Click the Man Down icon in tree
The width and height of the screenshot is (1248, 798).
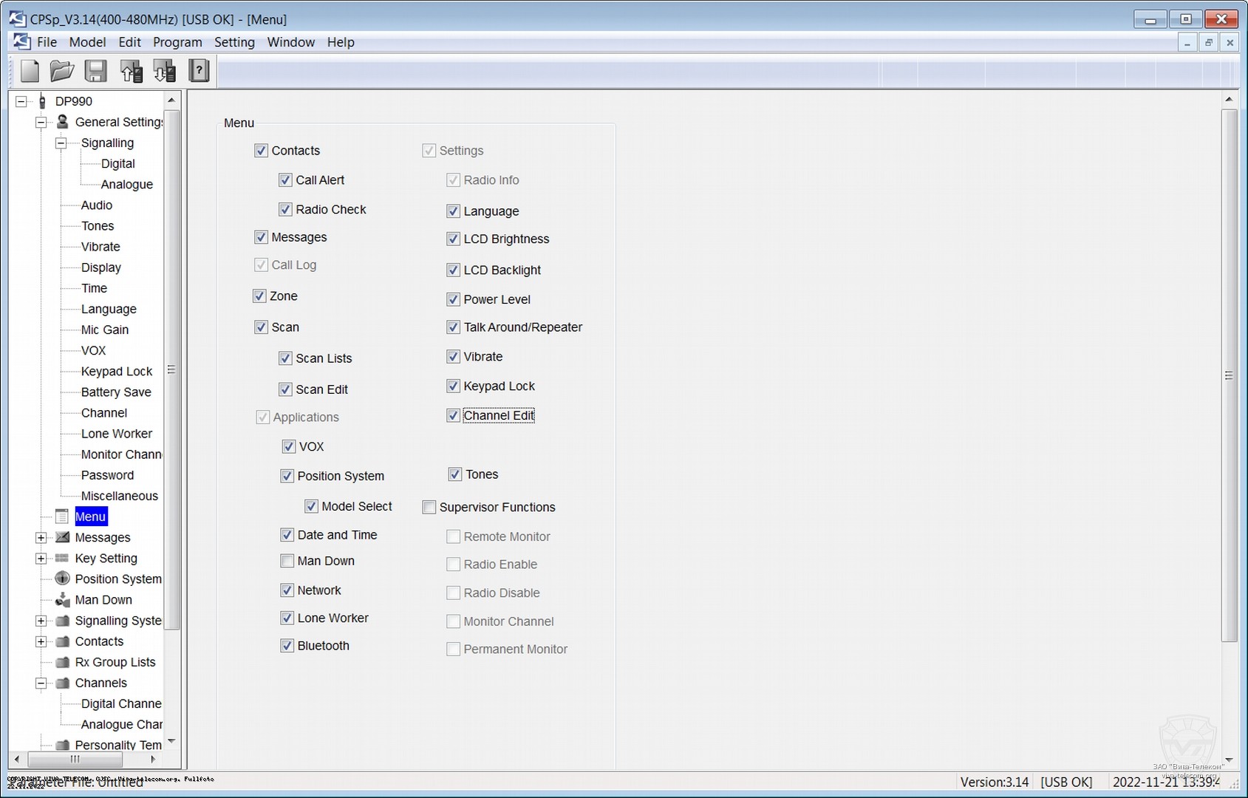[x=63, y=600]
